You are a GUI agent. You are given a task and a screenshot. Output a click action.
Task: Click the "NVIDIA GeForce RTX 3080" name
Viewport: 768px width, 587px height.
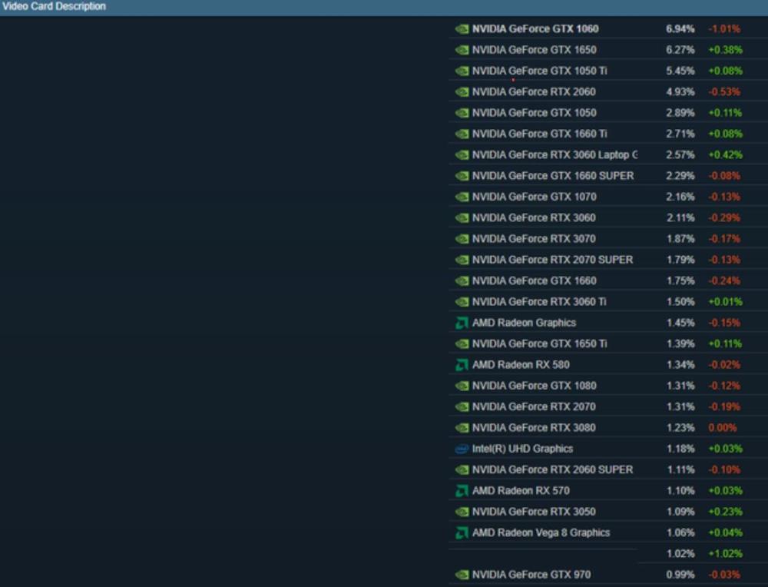point(534,428)
